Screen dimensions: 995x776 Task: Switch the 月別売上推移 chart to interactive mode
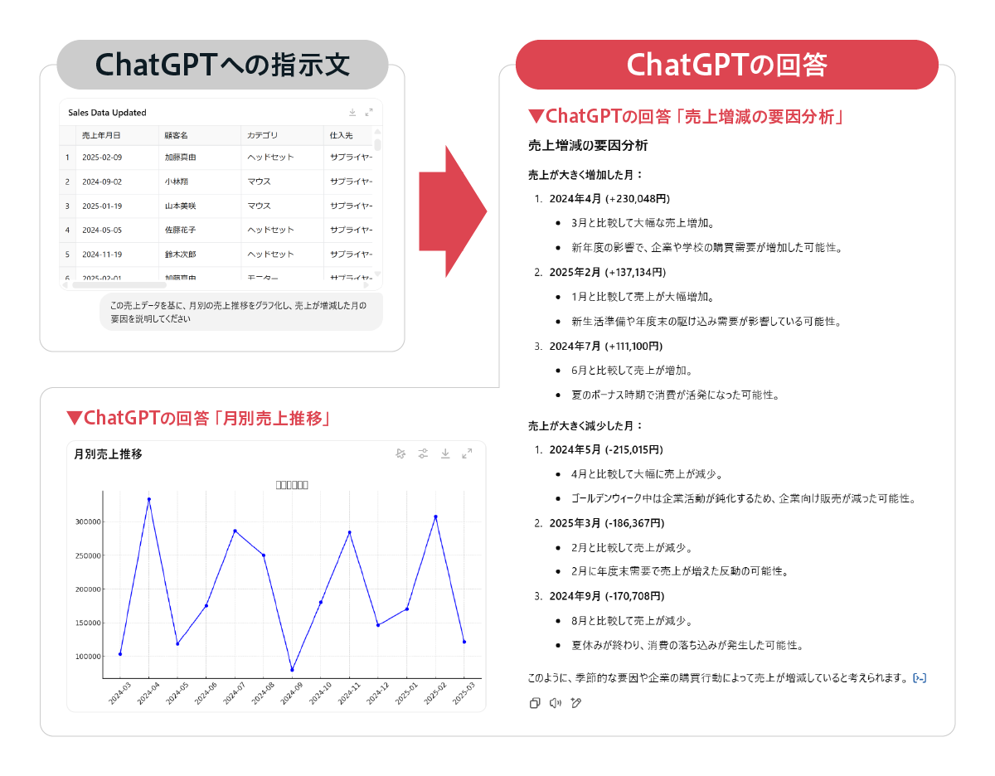401,453
